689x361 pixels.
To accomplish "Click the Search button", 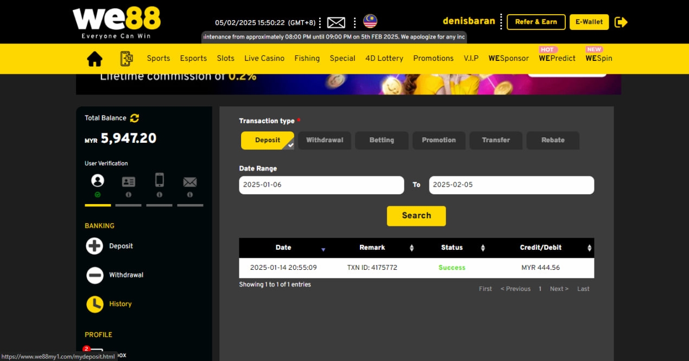I will (416, 216).
